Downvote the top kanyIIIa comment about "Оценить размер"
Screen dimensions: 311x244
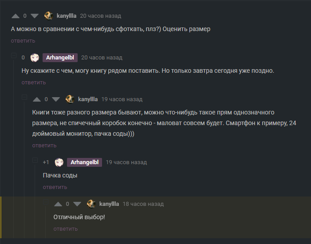[x=35, y=16]
